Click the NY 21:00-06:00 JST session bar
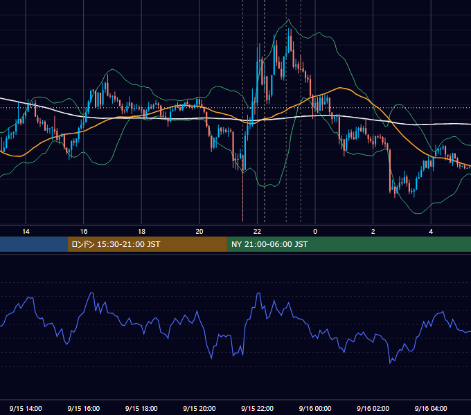Viewport: 471px width, 415px height. click(x=348, y=244)
